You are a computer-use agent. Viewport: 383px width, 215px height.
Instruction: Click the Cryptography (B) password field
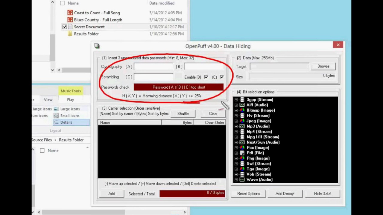pos(204,67)
